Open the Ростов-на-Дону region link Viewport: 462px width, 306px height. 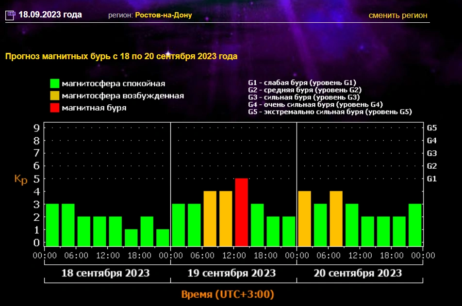(164, 15)
